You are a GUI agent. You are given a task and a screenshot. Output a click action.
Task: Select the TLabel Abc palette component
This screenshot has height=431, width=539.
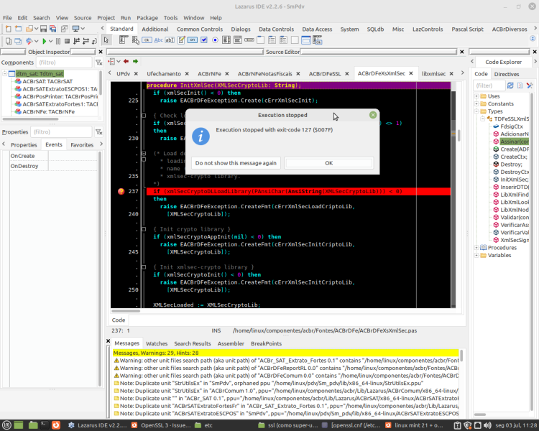coord(159,40)
